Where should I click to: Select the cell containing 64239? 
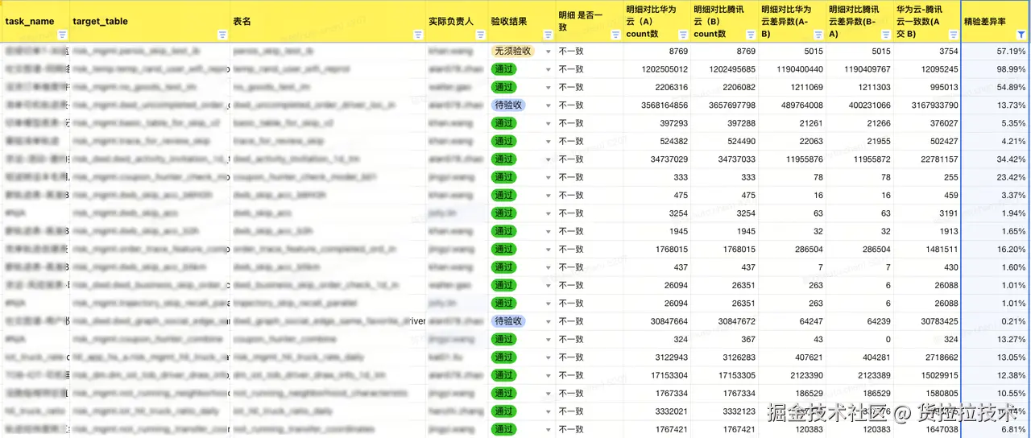[x=859, y=321]
